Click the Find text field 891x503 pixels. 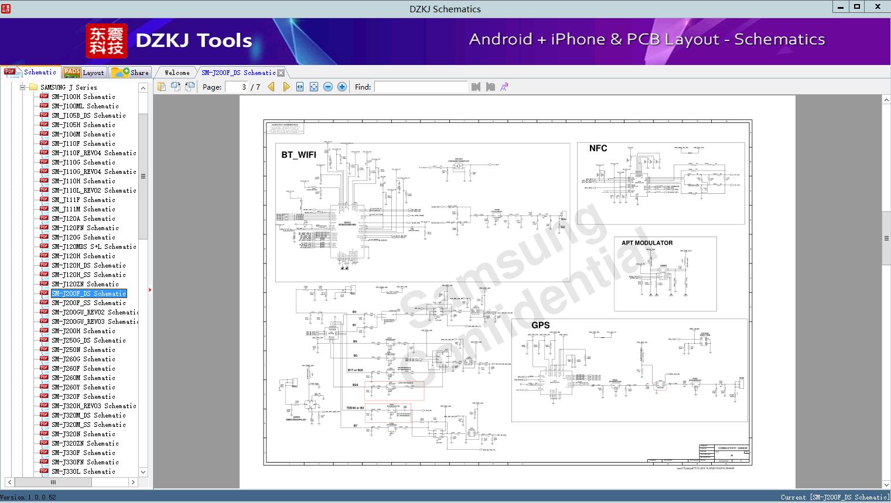coord(421,87)
